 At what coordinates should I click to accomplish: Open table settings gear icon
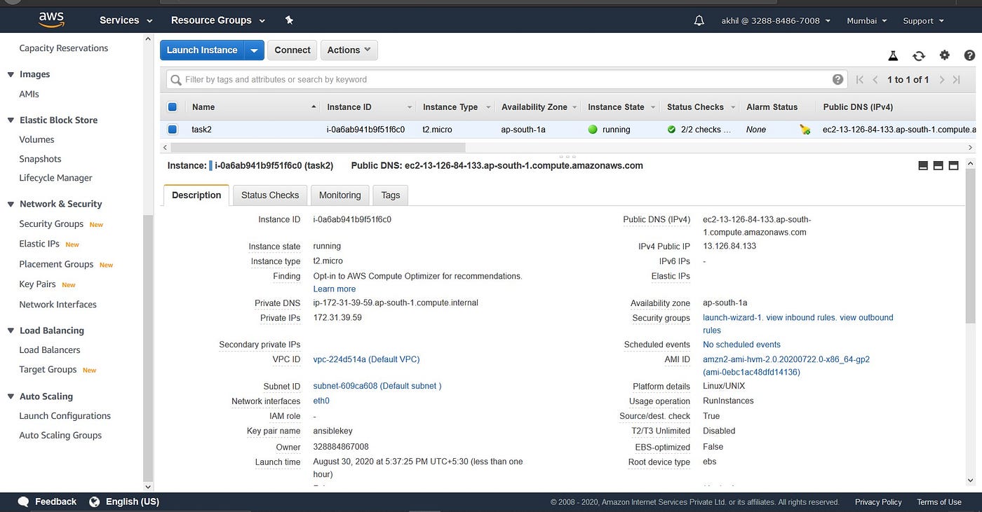click(x=945, y=55)
